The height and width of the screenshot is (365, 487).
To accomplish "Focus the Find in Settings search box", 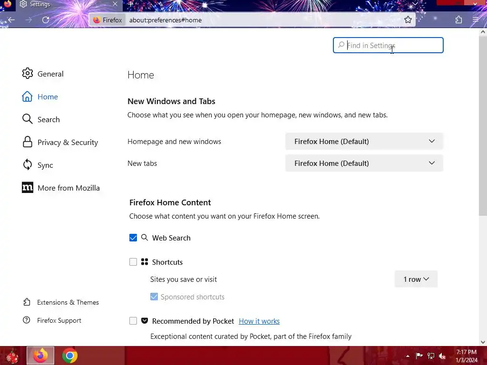I will (388, 45).
